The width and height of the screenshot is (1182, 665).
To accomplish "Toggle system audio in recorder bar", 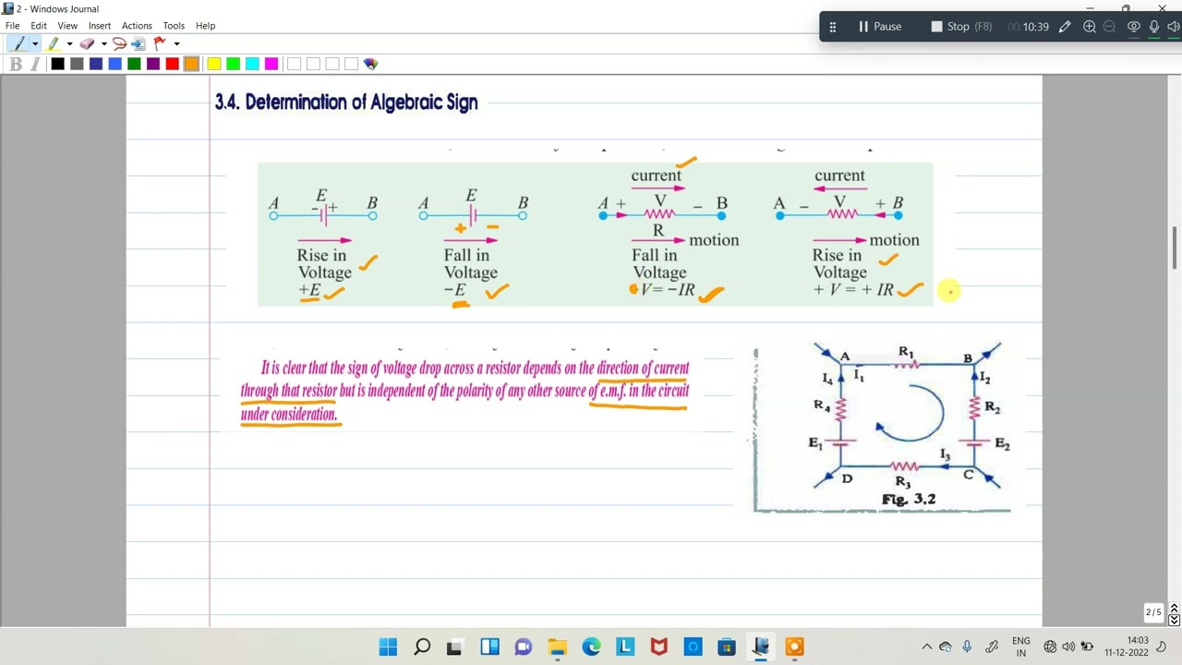I will tap(1173, 27).
